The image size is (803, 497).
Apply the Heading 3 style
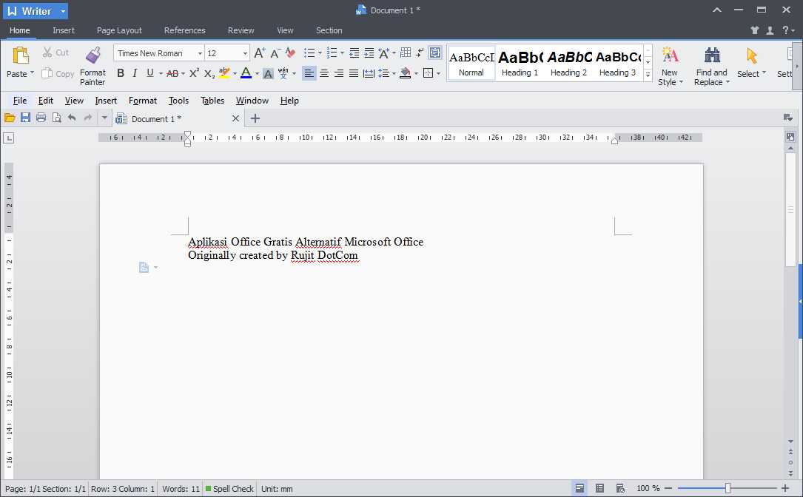tap(618, 63)
